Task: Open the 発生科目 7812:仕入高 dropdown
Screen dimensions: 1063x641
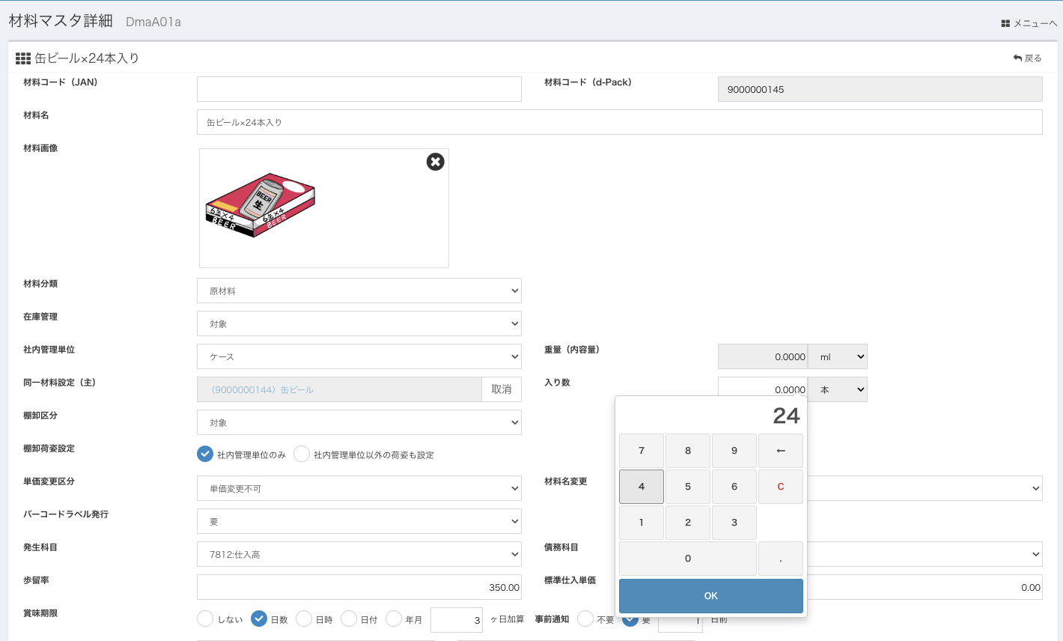Action: (359, 554)
